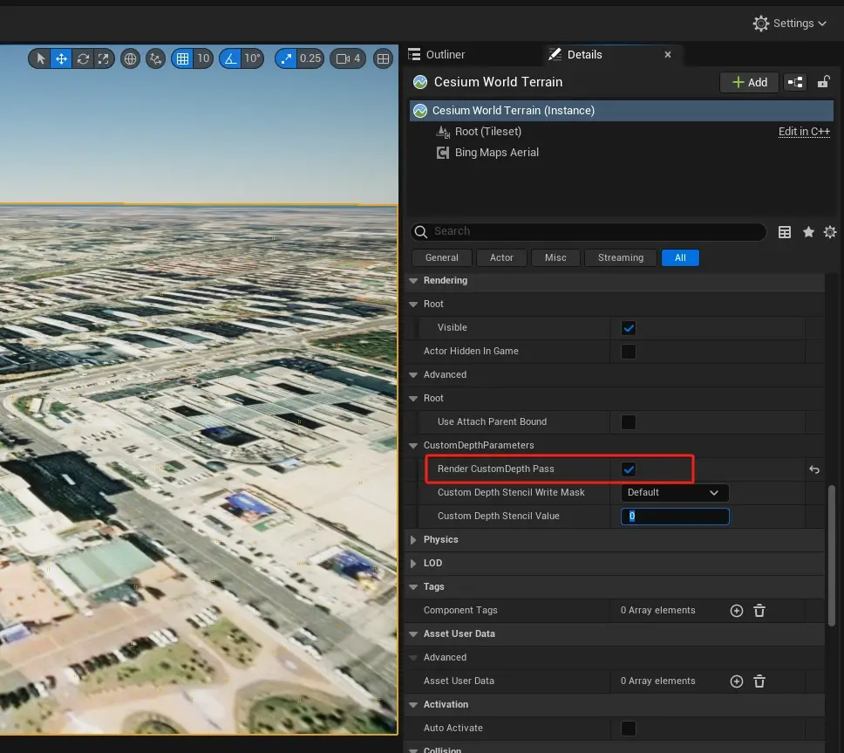Add an Asset User Data element
The height and width of the screenshot is (753, 844).
(737, 681)
